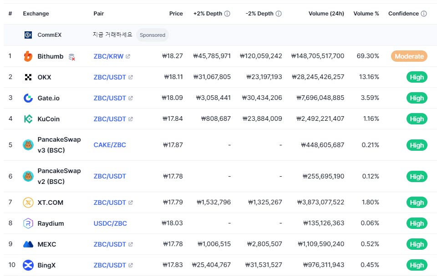Click the info icon beside +2% Depth
Screen dimensions: 437x277
[228, 14]
